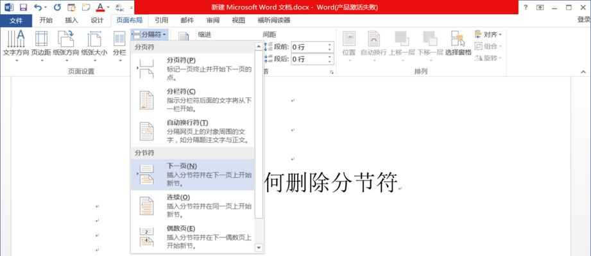This screenshot has height=256, width=591.
Task: Open the 文字方向 dropdown arrow
Action: [x=16, y=60]
